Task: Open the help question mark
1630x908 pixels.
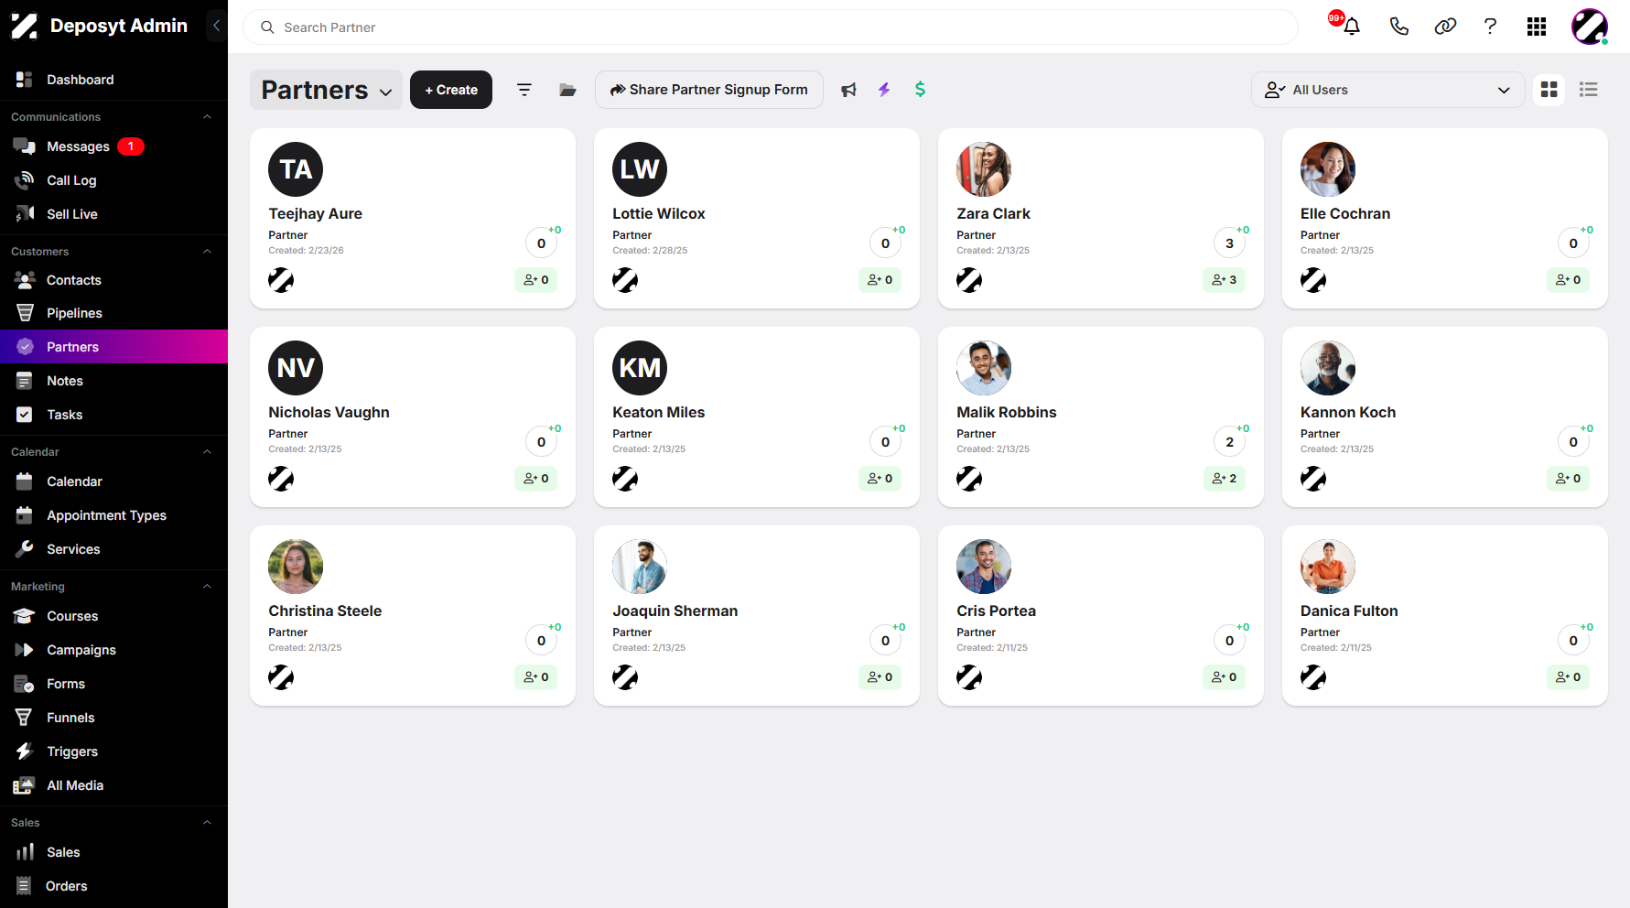Action: click(x=1491, y=27)
